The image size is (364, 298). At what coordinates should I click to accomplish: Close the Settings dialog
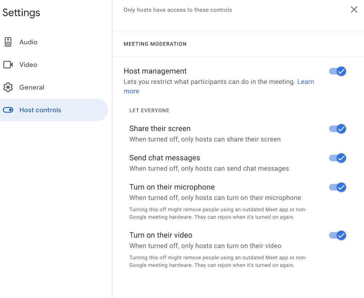[x=354, y=9]
